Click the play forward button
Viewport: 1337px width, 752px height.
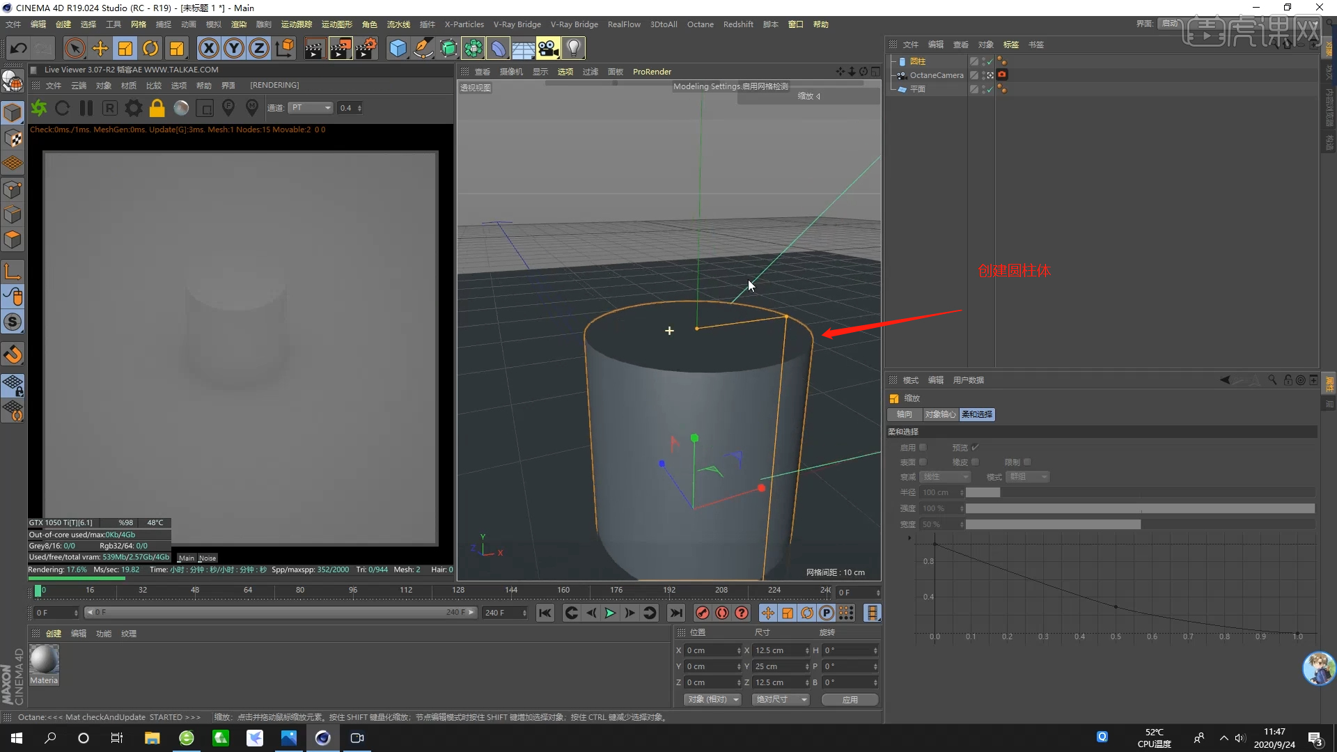[610, 613]
